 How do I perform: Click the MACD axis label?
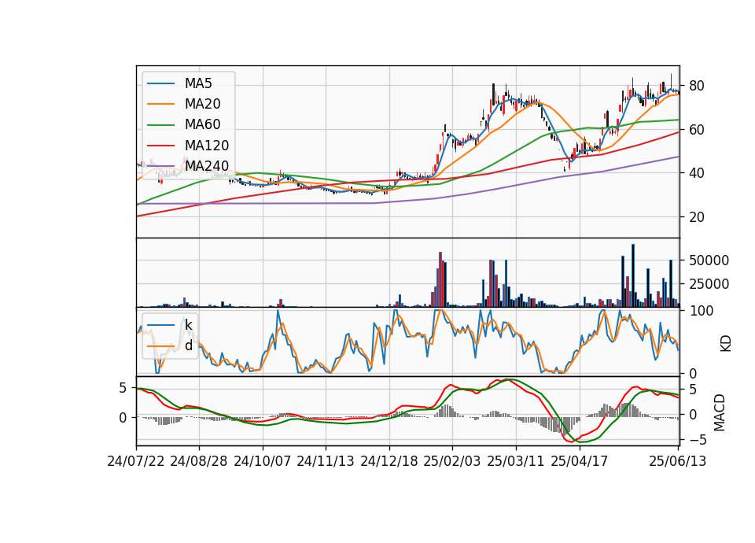point(720,412)
